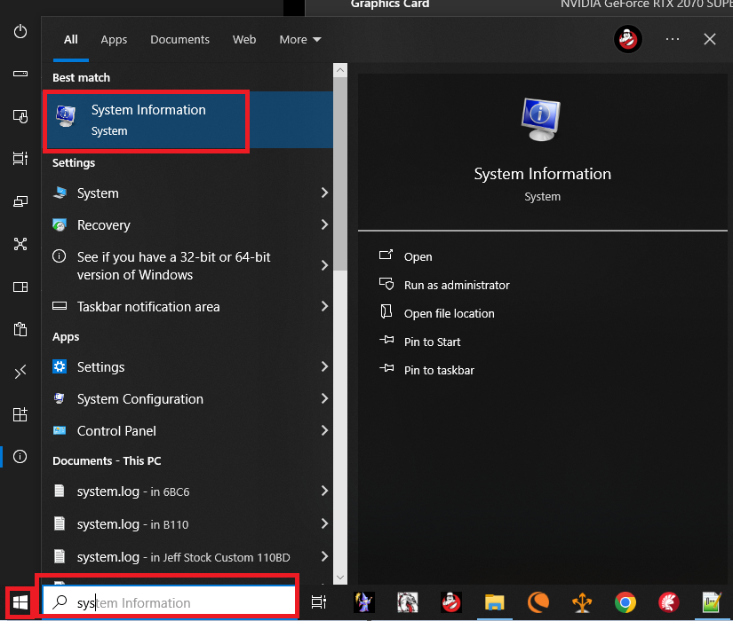Open the three-dot options menu

pyautogui.click(x=673, y=39)
